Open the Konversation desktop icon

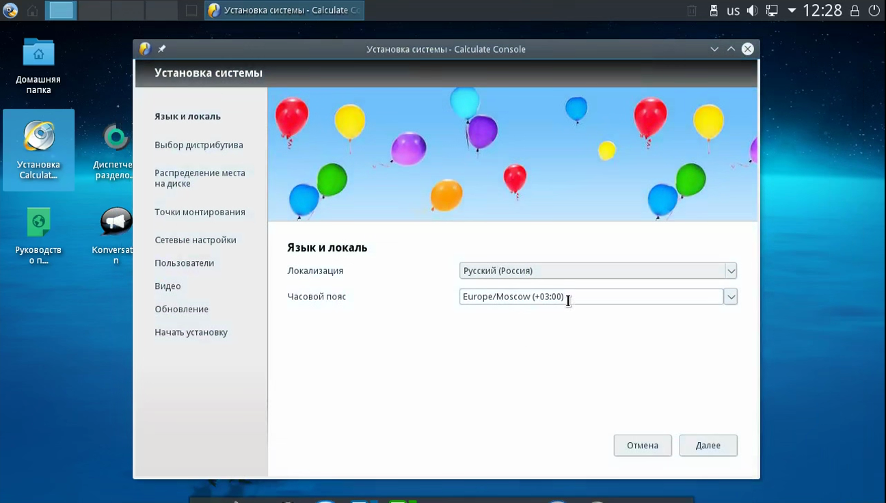(116, 234)
